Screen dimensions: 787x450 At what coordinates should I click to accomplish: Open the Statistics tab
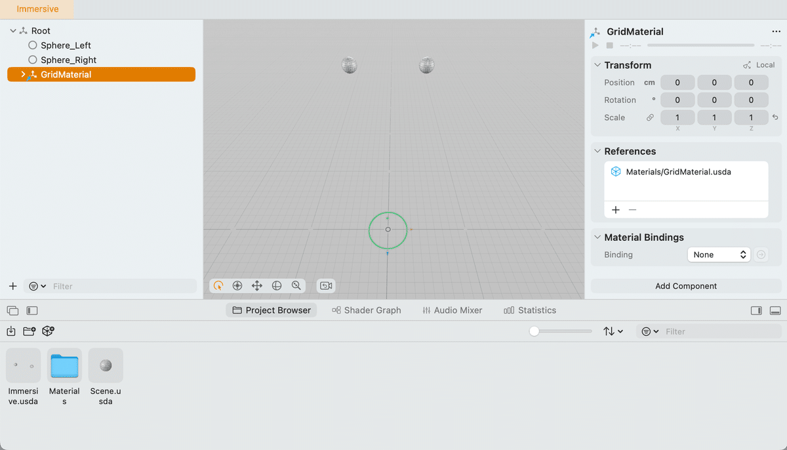pyautogui.click(x=530, y=310)
